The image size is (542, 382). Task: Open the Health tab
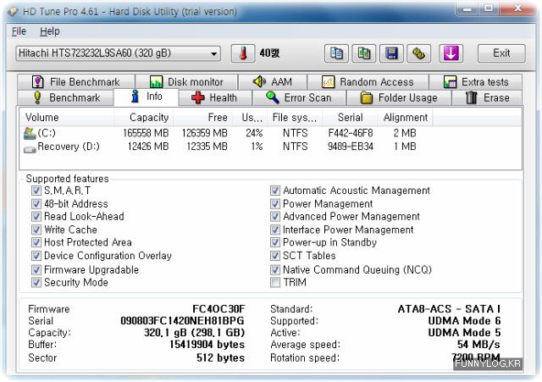215,98
